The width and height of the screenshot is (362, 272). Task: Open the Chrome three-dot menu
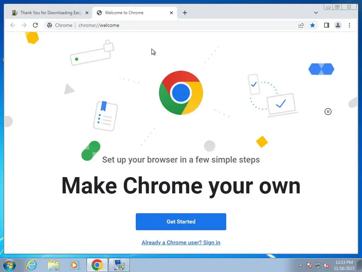[x=349, y=25]
